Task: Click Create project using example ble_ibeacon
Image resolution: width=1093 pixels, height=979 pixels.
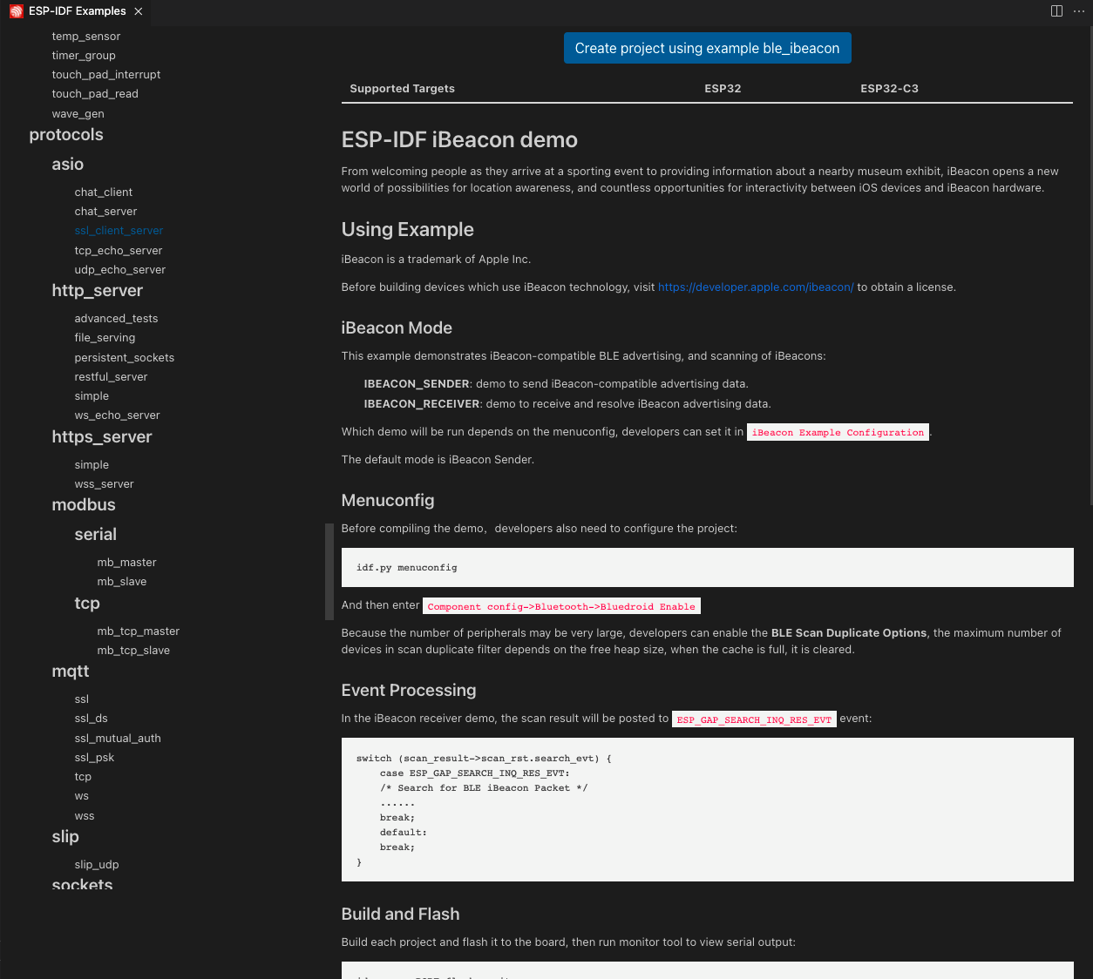Action: click(x=707, y=48)
